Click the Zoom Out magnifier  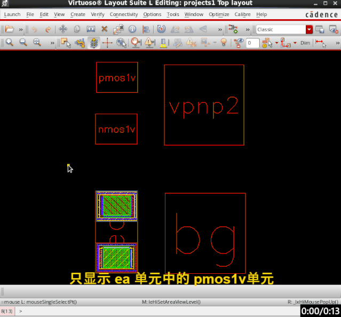coord(23,42)
